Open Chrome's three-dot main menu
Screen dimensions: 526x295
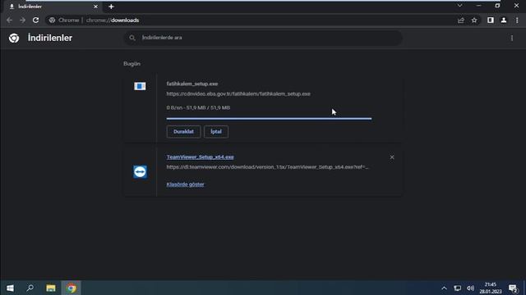pyautogui.click(x=517, y=20)
